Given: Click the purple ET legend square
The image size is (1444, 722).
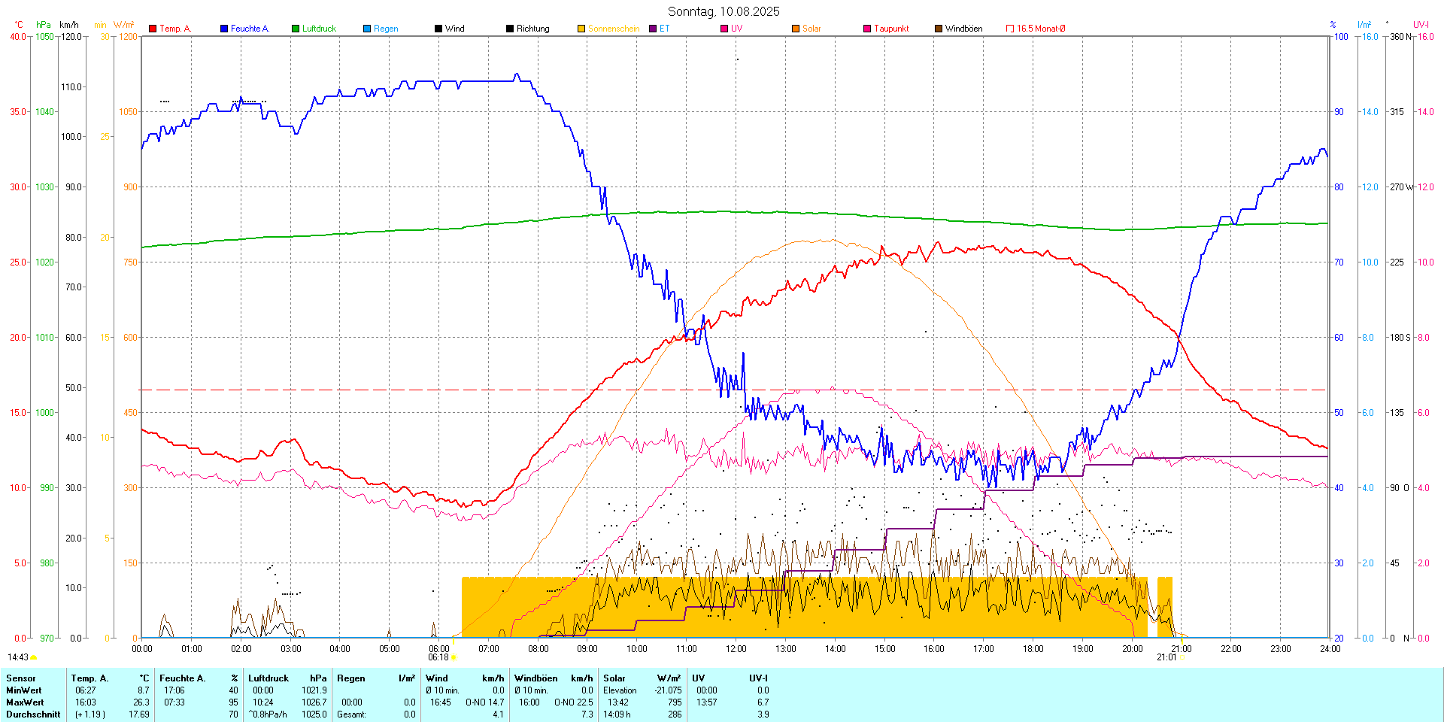Looking at the screenshot, I should [x=653, y=29].
